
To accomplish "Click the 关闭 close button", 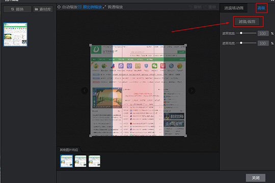I will 256,178.
